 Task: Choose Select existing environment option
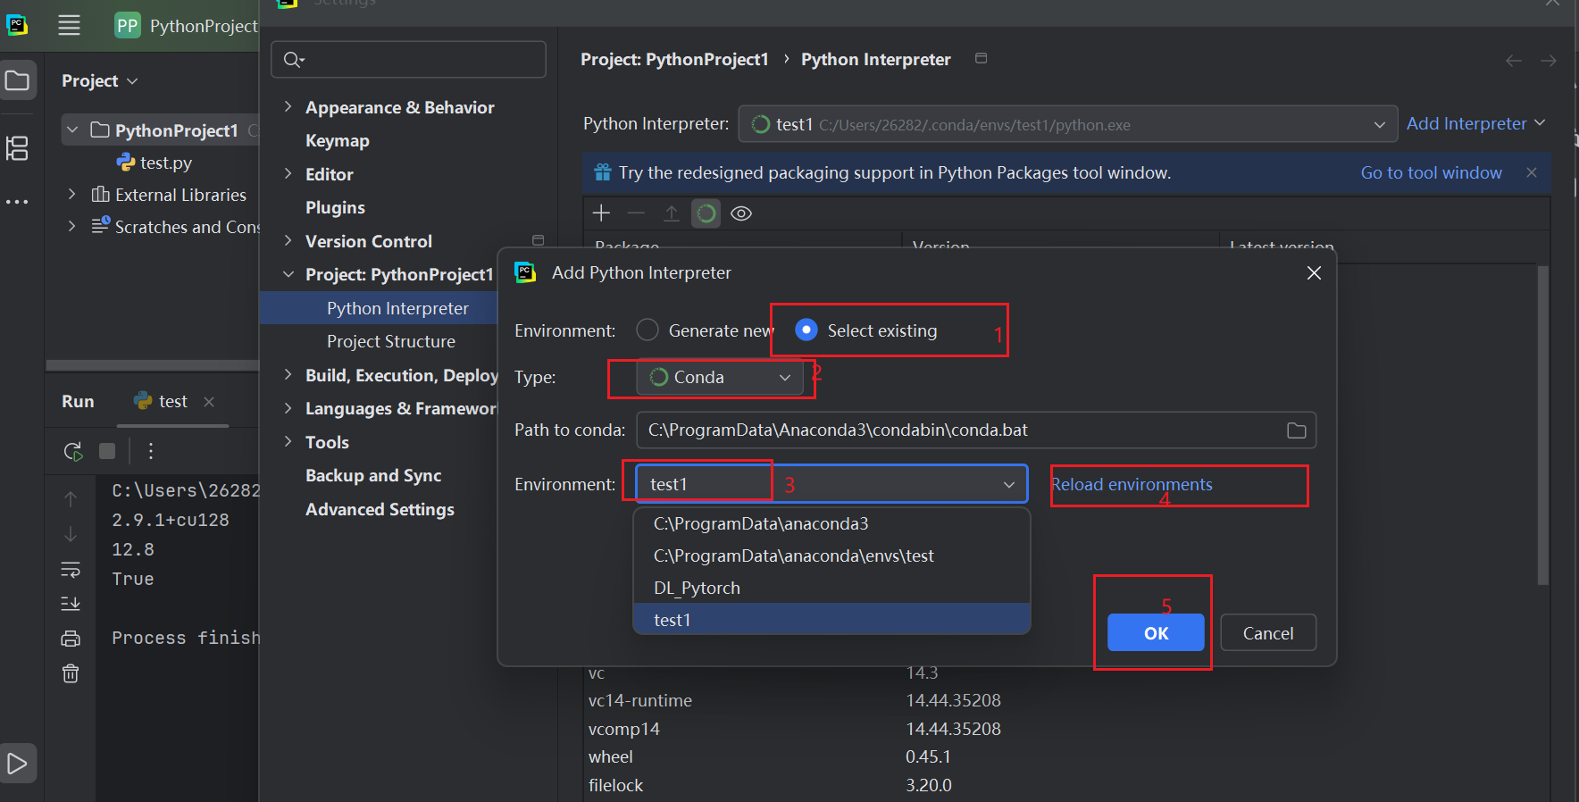coord(866,330)
